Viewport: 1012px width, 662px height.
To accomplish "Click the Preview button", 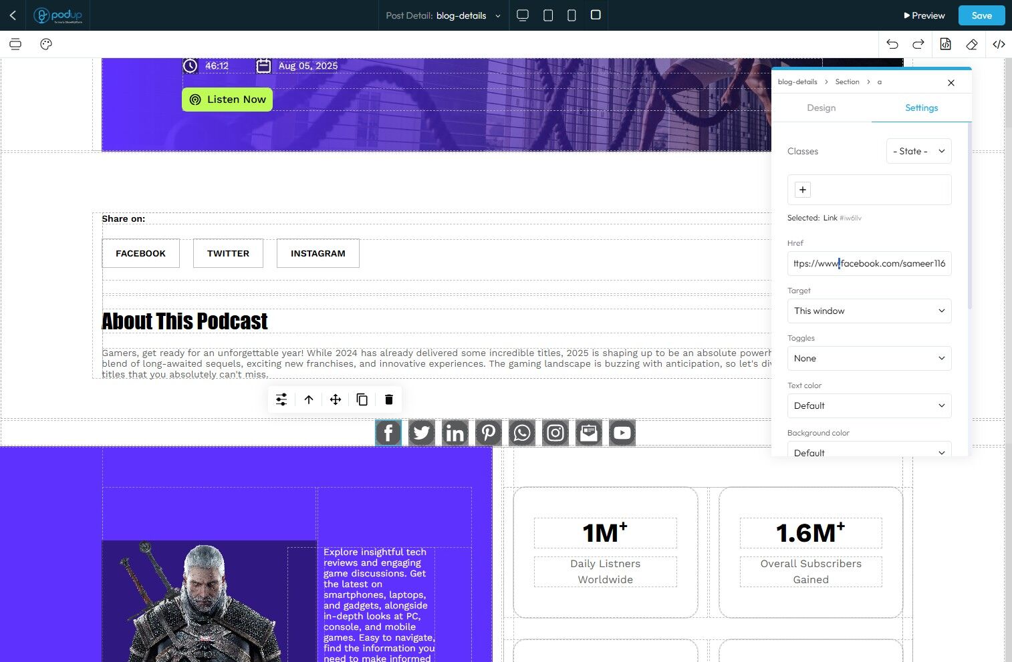I will point(924,15).
